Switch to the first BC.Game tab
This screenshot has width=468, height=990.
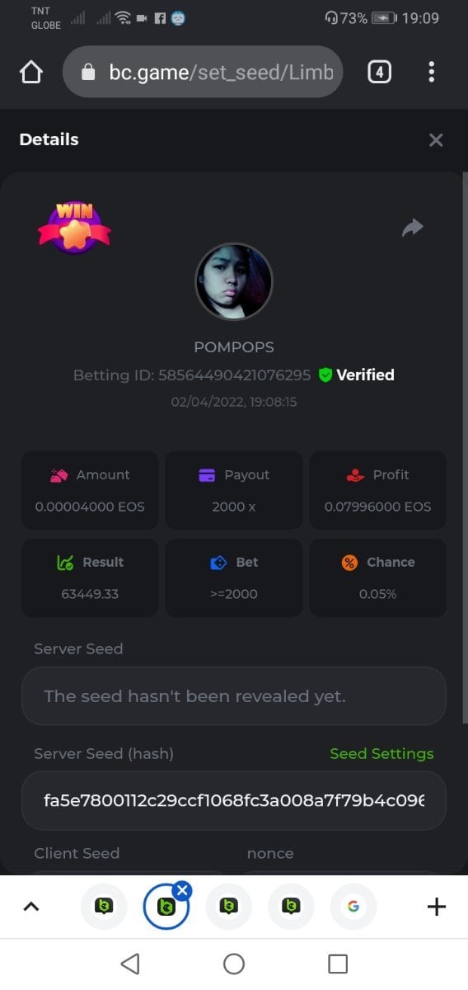(x=104, y=907)
